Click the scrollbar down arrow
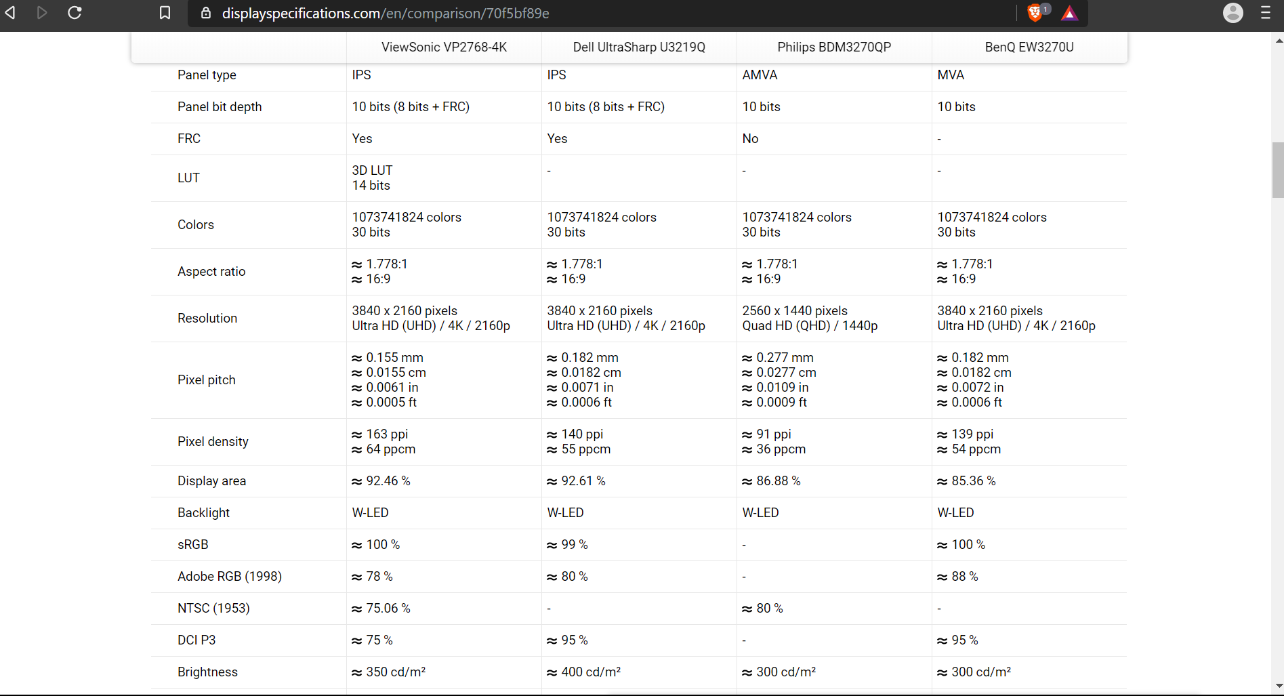The width and height of the screenshot is (1284, 696). pos(1278,687)
